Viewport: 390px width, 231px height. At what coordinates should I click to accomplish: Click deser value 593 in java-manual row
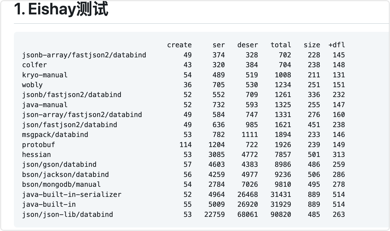(x=252, y=105)
